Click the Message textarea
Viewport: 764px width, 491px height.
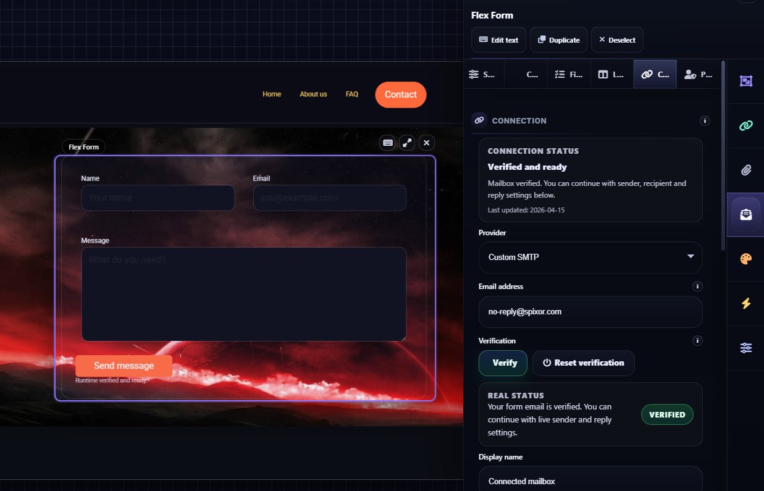[244, 294]
